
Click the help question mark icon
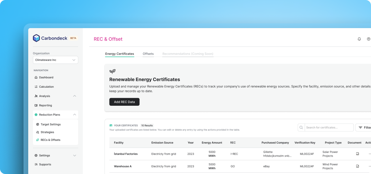pos(369,39)
